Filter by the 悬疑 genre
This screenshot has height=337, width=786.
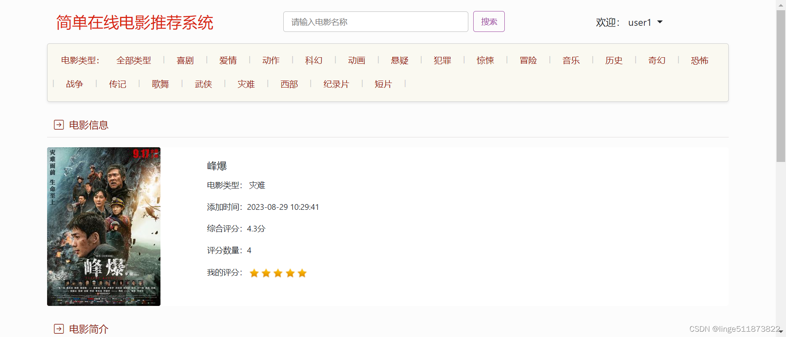[400, 61]
